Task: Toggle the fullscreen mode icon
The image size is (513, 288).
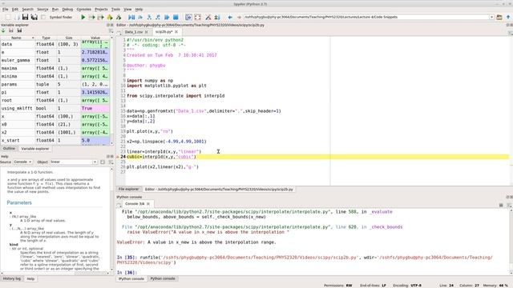Action: (x=198, y=17)
